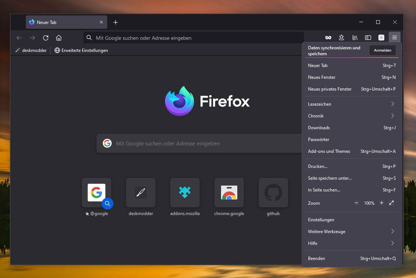Open the addons.mozilla puzzle tile
Image resolution: width=416 pixels, height=278 pixels.
click(x=185, y=193)
